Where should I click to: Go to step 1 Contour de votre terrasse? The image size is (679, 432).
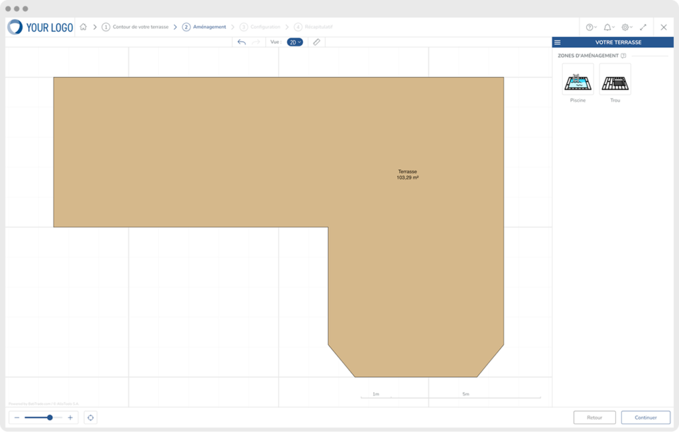pyautogui.click(x=135, y=27)
